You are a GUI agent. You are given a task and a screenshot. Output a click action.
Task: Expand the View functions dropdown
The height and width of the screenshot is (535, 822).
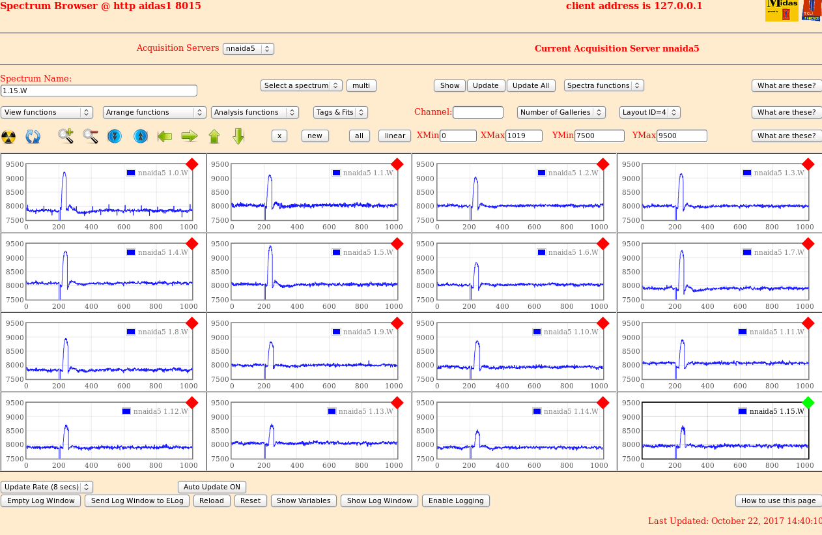coord(47,112)
